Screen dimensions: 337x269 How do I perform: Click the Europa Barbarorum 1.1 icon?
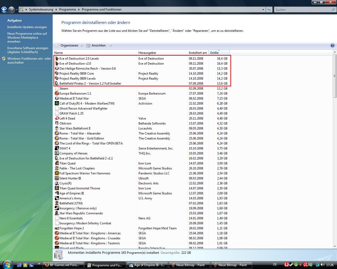point(57,94)
